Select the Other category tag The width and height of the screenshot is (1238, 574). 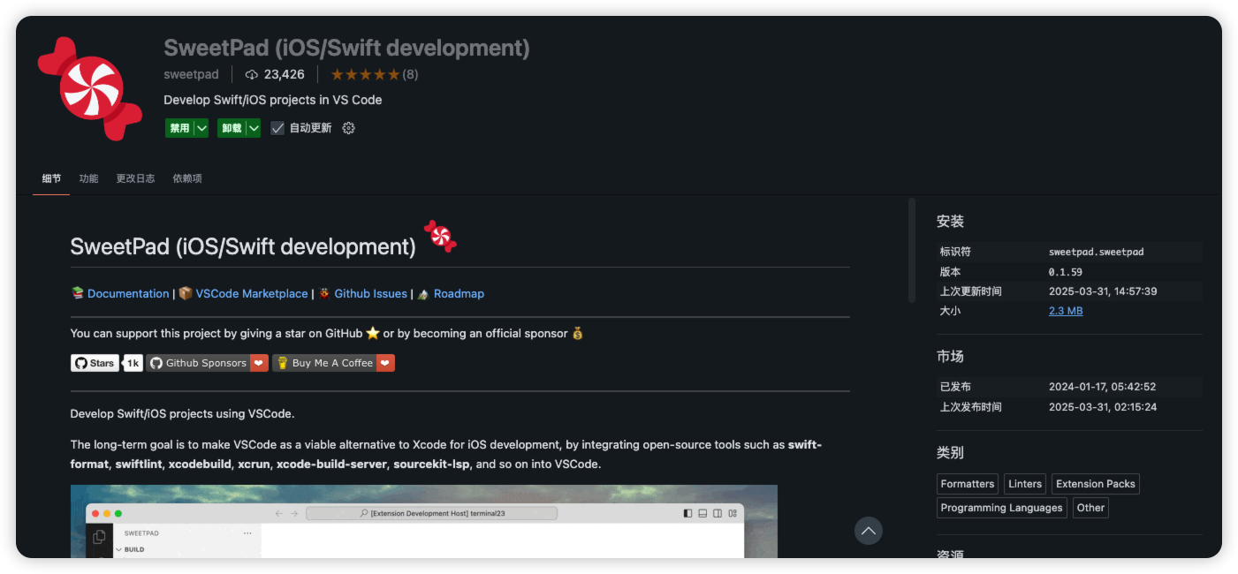pyautogui.click(x=1090, y=508)
